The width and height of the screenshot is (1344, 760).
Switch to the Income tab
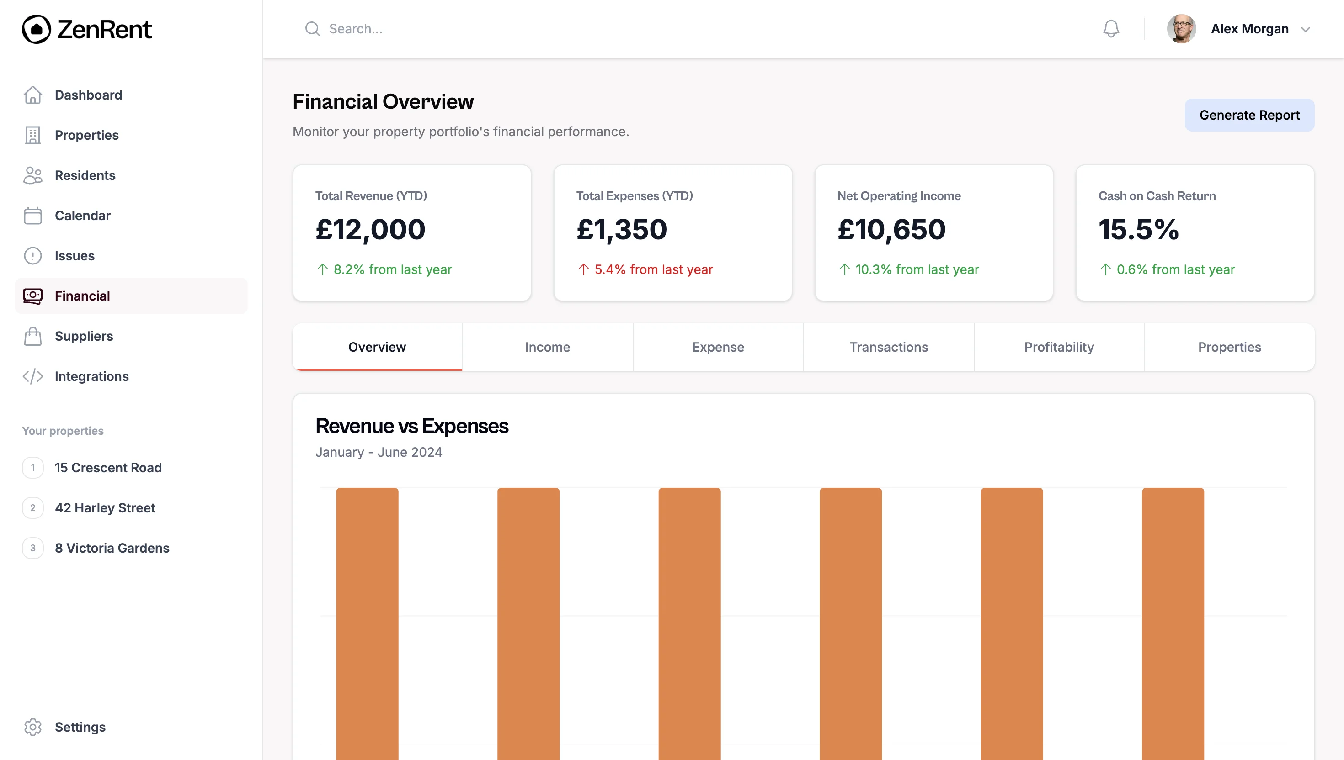pyautogui.click(x=547, y=347)
